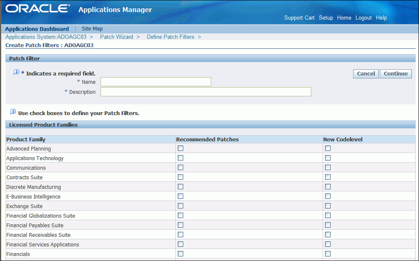Click the info icon beside check boxes hint
The image size is (419, 261).
(x=13, y=112)
